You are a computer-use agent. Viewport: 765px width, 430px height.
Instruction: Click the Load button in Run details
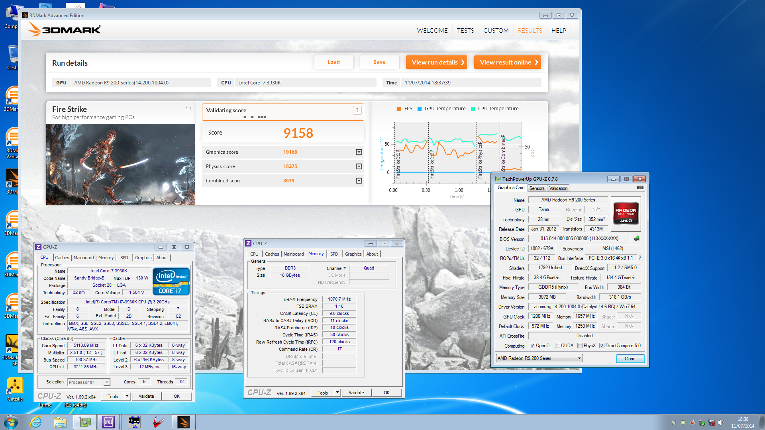coord(333,62)
